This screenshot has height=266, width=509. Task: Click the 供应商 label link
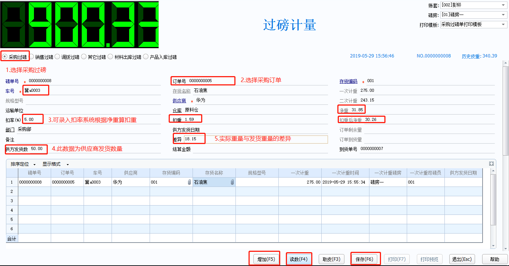click(x=179, y=100)
